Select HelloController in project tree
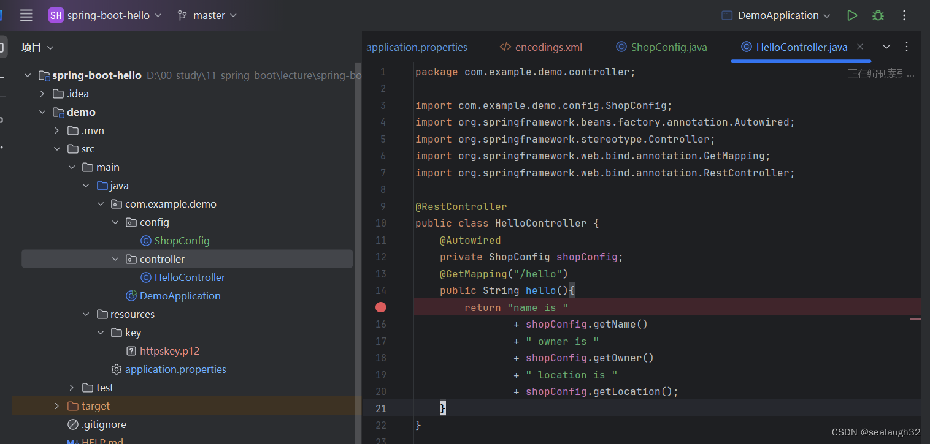The image size is (930, 444). click(x=190, y=277)
